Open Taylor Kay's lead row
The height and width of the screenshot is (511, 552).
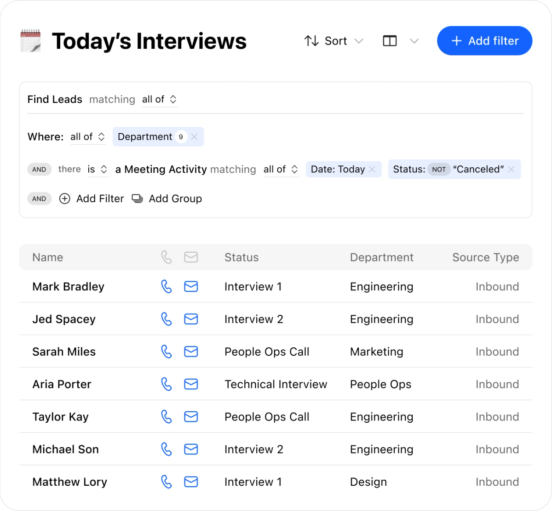[276, 417]
